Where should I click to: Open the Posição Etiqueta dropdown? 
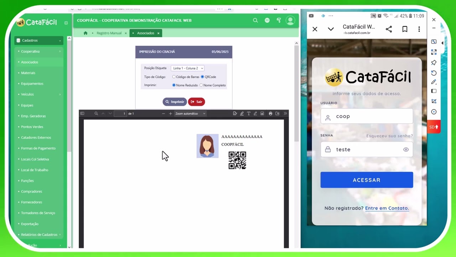(x=187, y=68)
